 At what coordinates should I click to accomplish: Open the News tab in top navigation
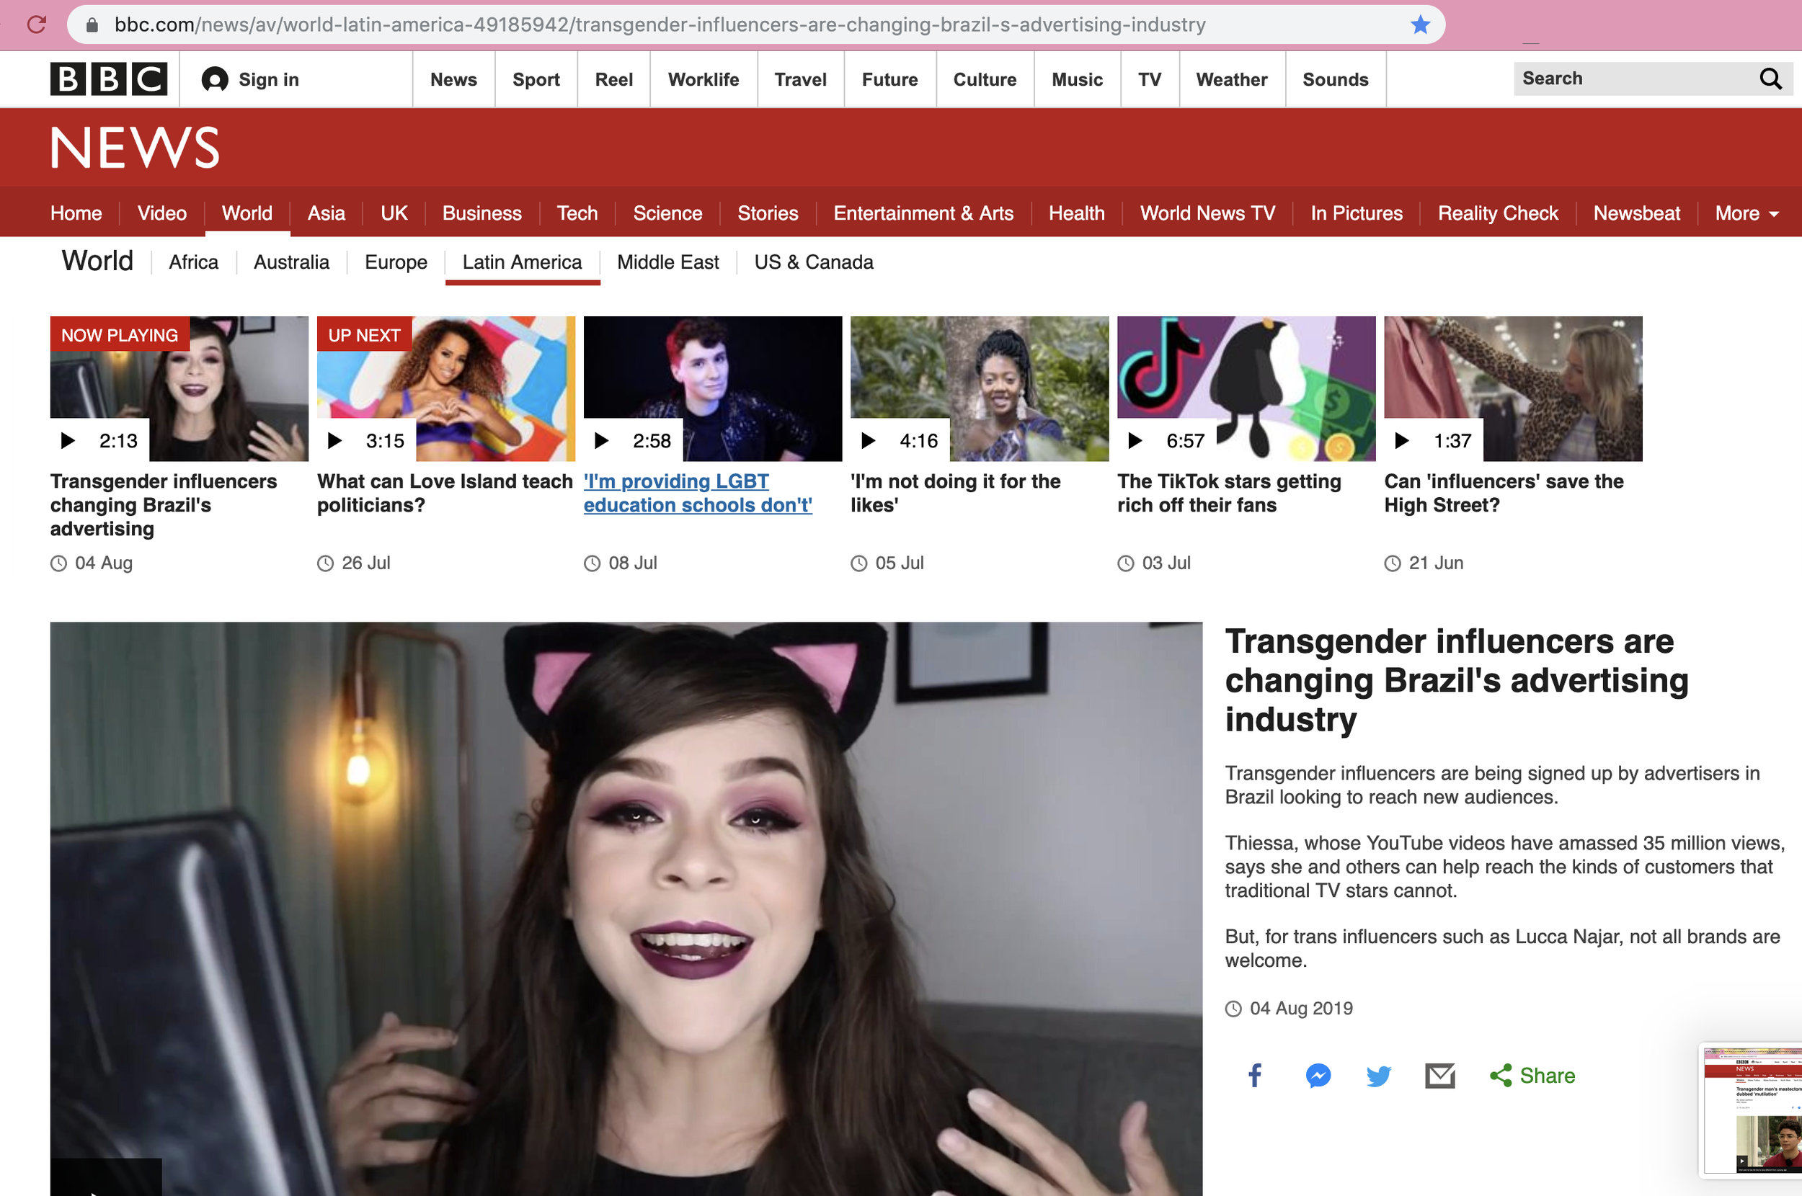453,79
